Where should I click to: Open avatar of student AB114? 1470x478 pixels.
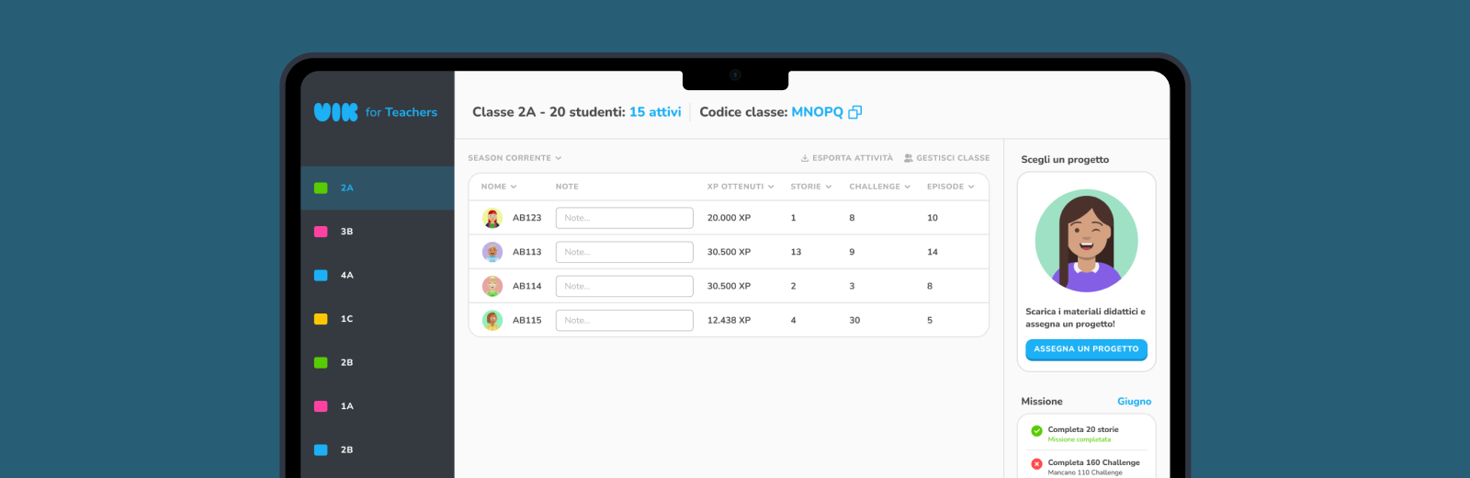click(492, 286)
